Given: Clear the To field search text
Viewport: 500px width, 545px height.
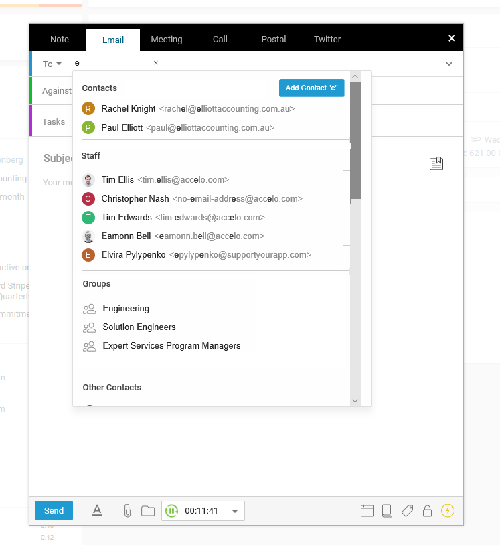Looking at the screenshot, I should 156,62.
